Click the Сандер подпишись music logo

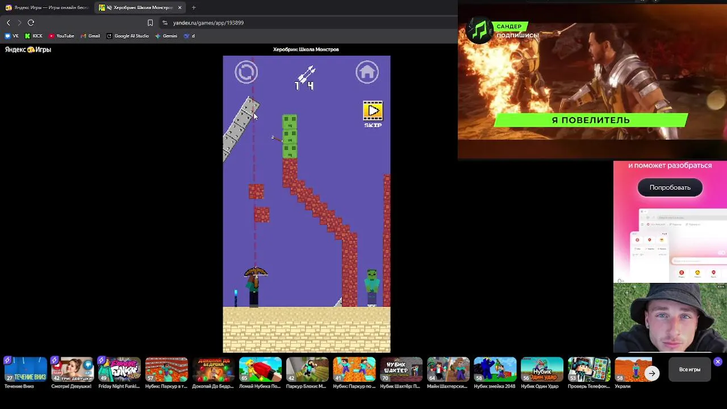pyautogui.click(x=480, y=31)
